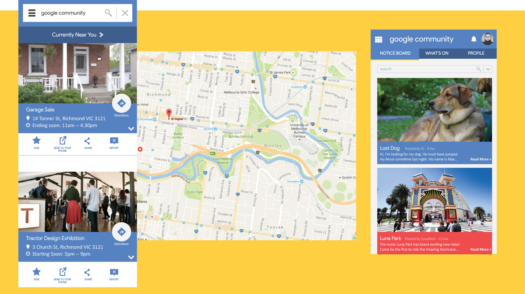Click the address '14 Tanner St, Richmond VIC 3121'
Viewport: 525px width, 294px height.
coord(69,119)
